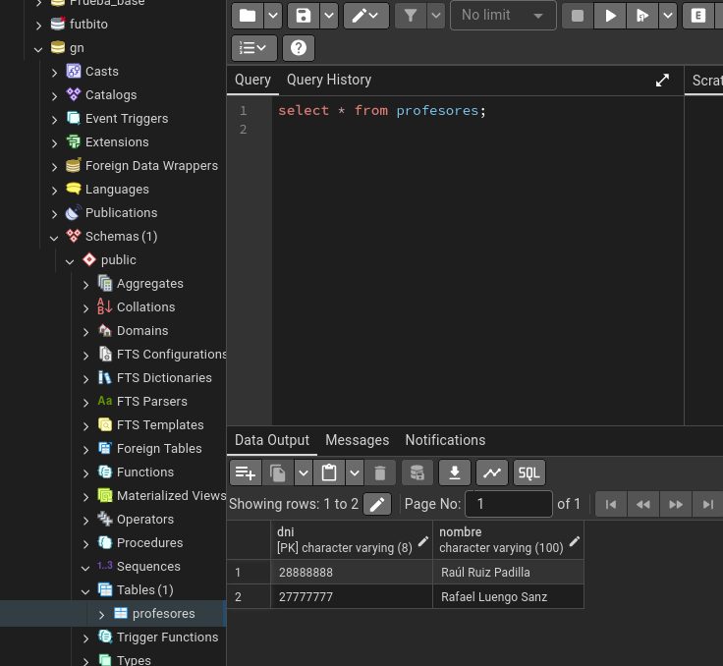Stop the running query

(578, 16)
